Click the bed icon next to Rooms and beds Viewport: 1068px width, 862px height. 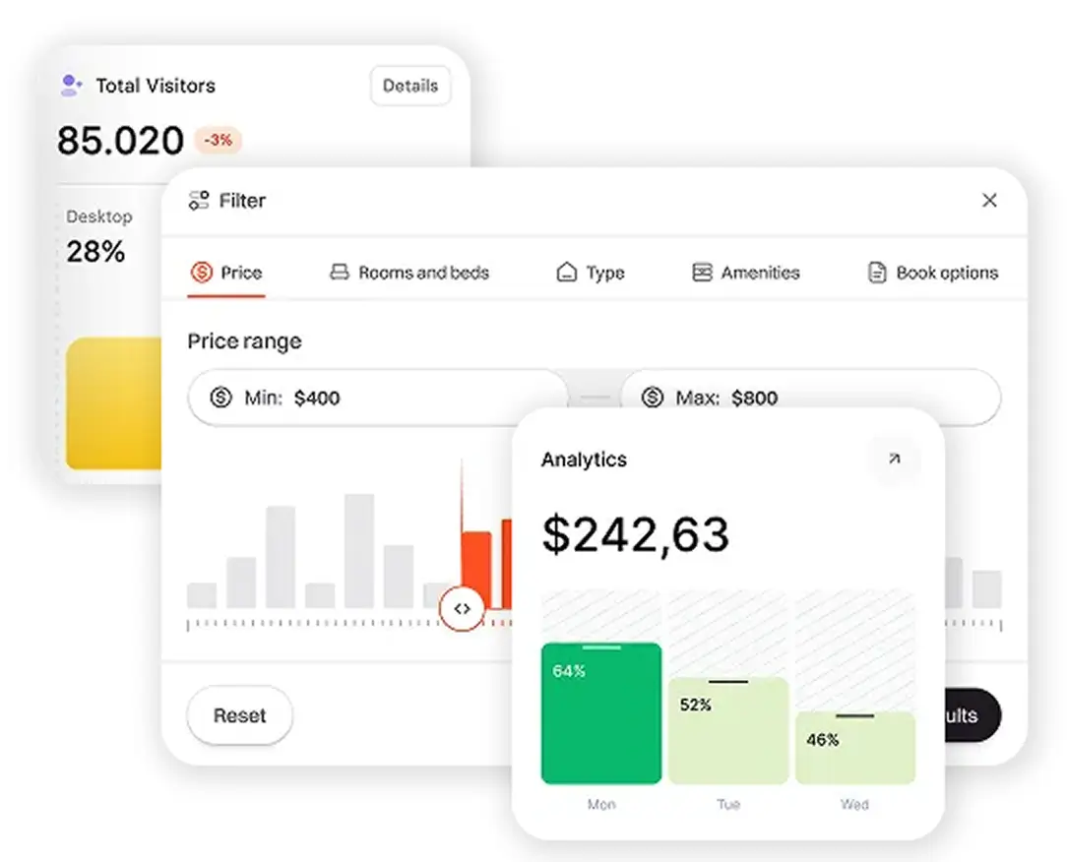(x=340, y=273)
